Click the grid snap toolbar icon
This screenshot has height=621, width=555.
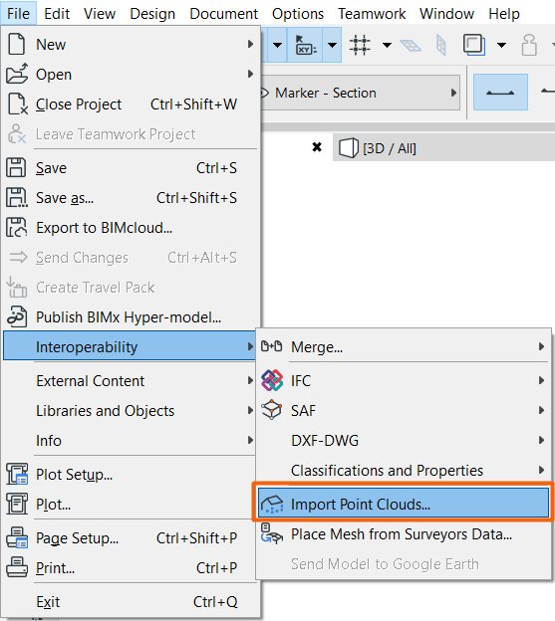(360, 45)
